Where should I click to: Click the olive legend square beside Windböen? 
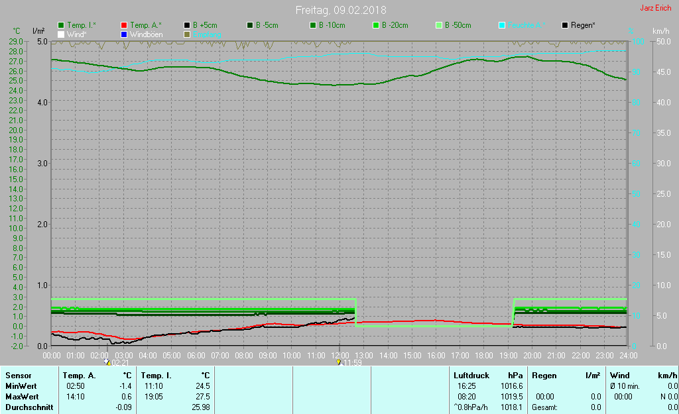coord(187,34)
